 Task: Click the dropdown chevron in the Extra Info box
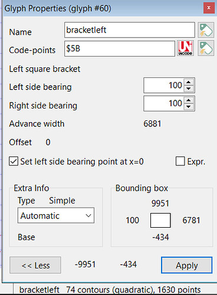click(88, 215)
